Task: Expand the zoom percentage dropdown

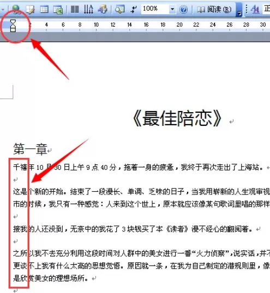Action: coord(172,9)
